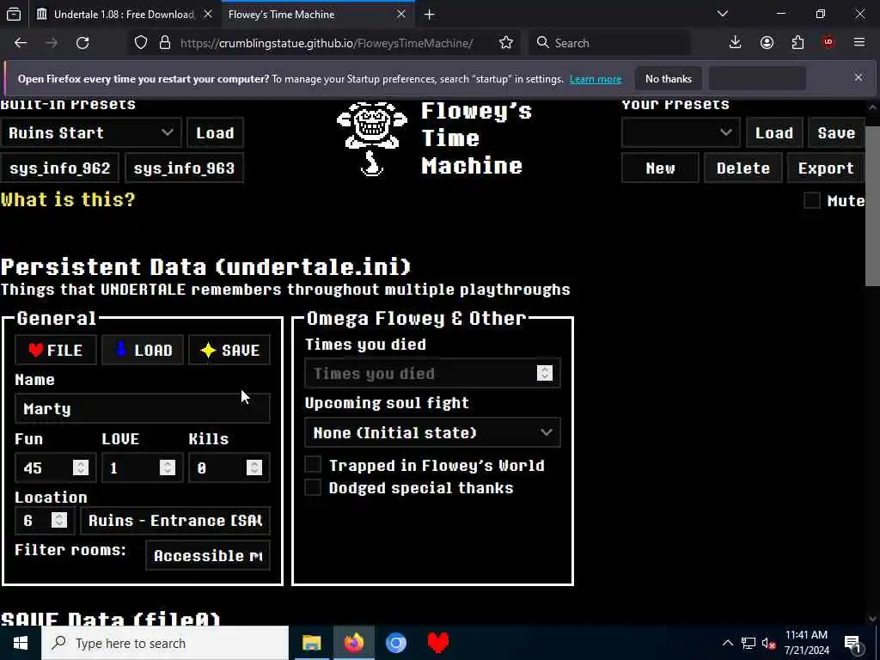Check Dodged special thanks
The height and width of the screenshot is (660, 880).
313,487
